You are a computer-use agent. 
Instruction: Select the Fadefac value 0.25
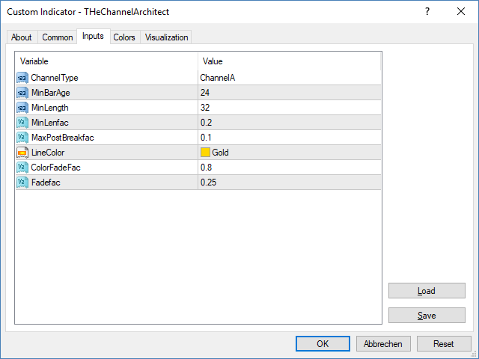[290, 182]
